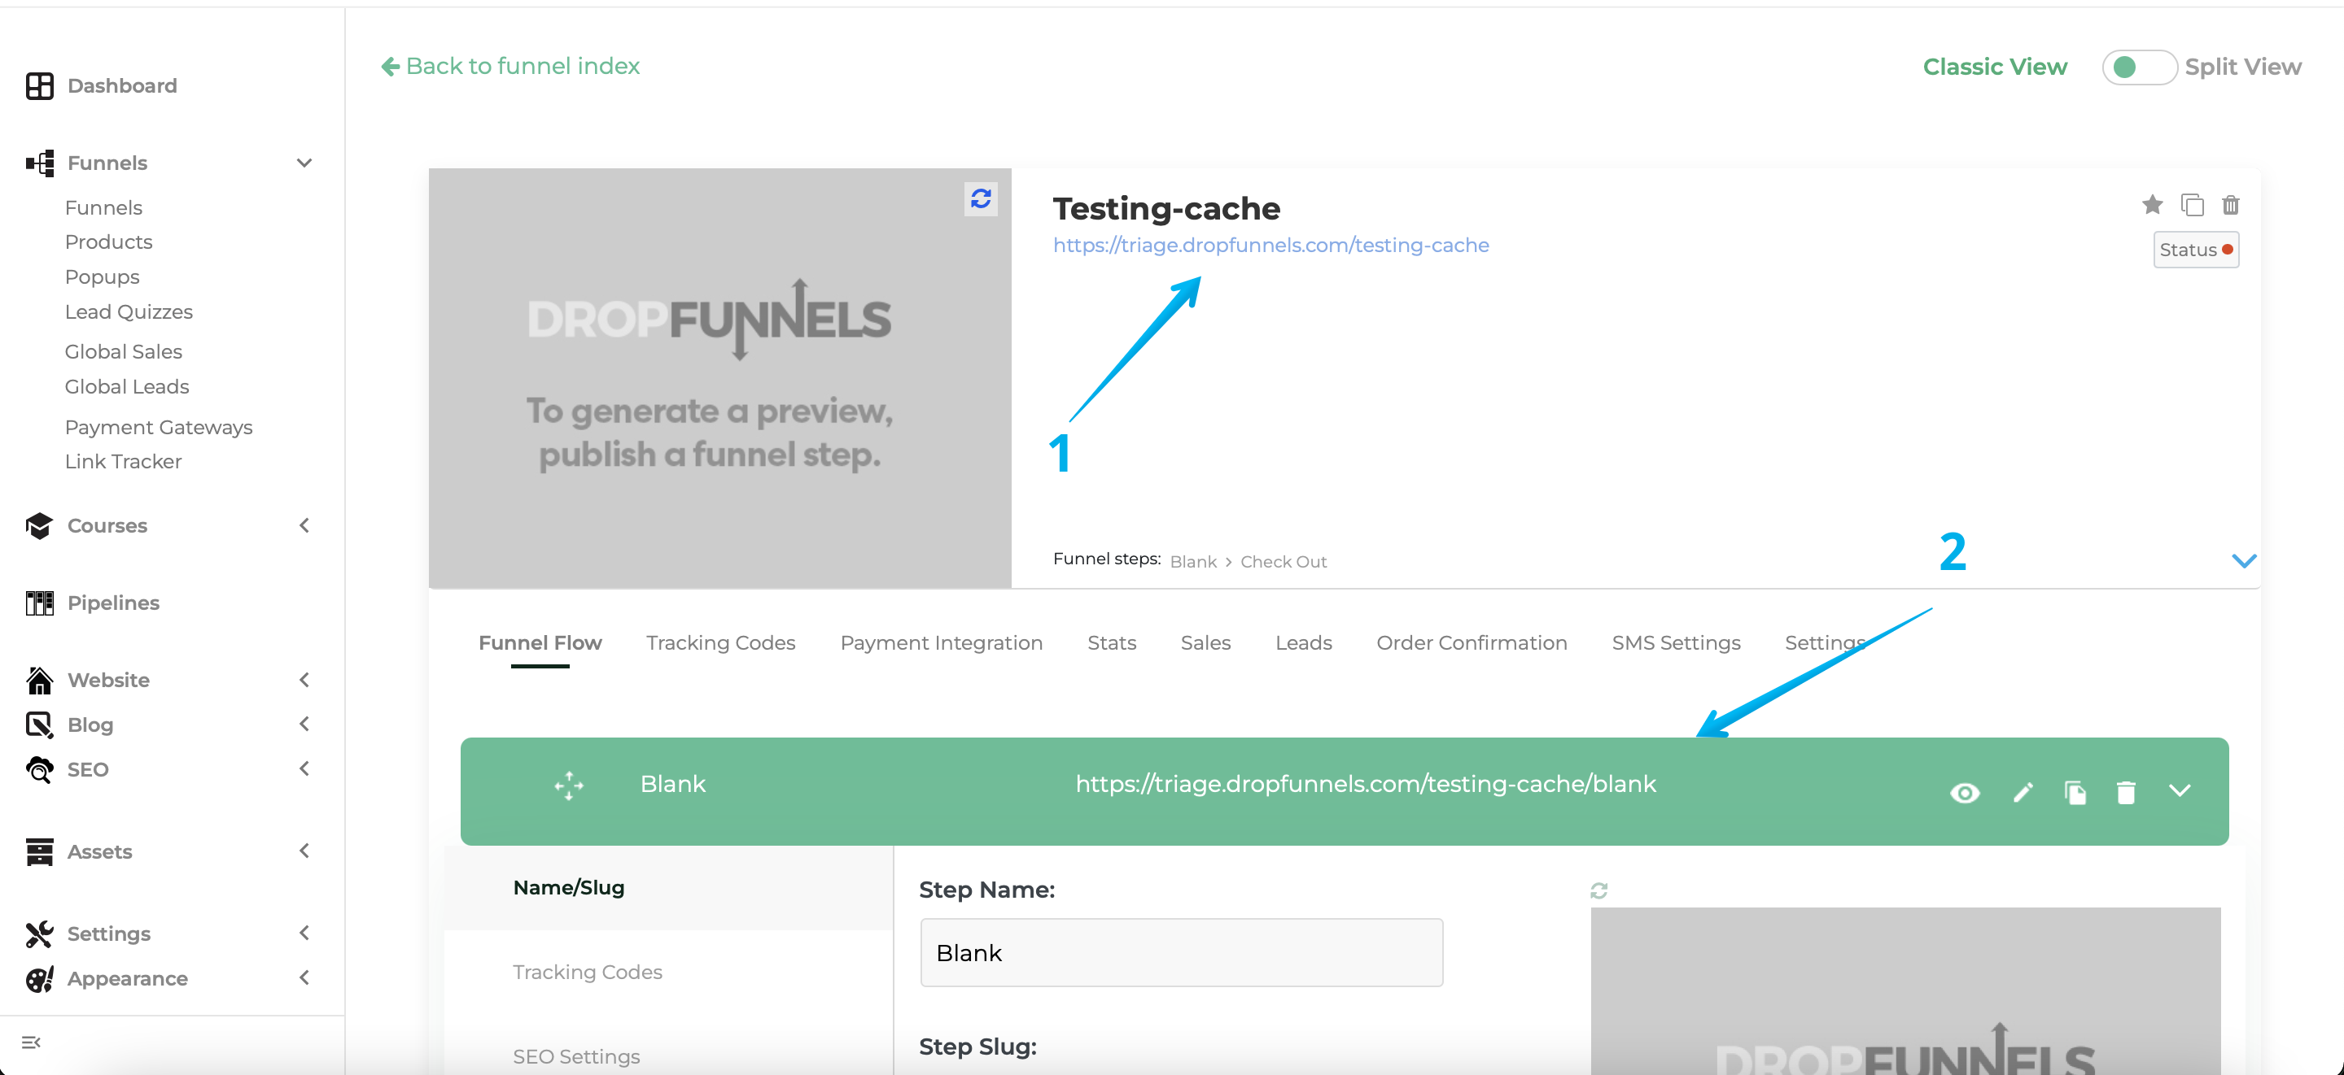Preview the Blank step with eye icon

(x=1965, y=793)
